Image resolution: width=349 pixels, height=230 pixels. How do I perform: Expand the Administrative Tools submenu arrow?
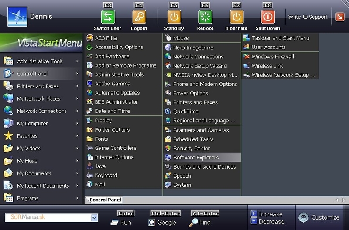point(77,61)
